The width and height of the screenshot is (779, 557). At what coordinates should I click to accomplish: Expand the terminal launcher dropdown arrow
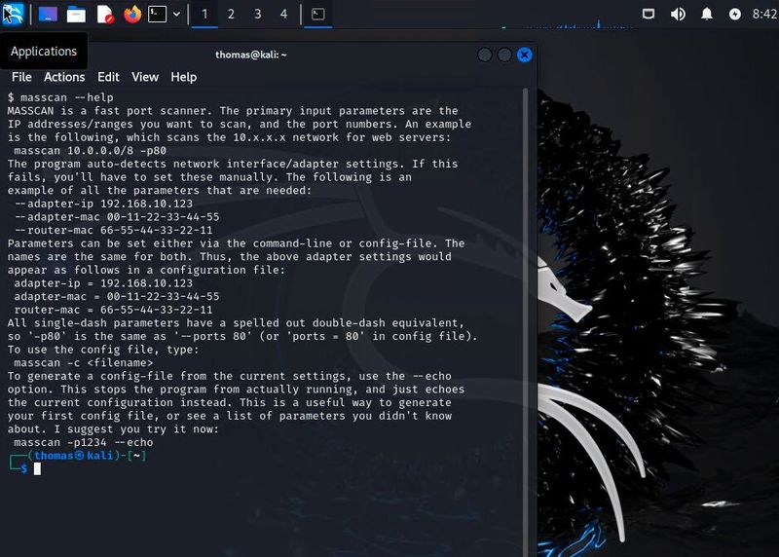(x=176, y=14)
